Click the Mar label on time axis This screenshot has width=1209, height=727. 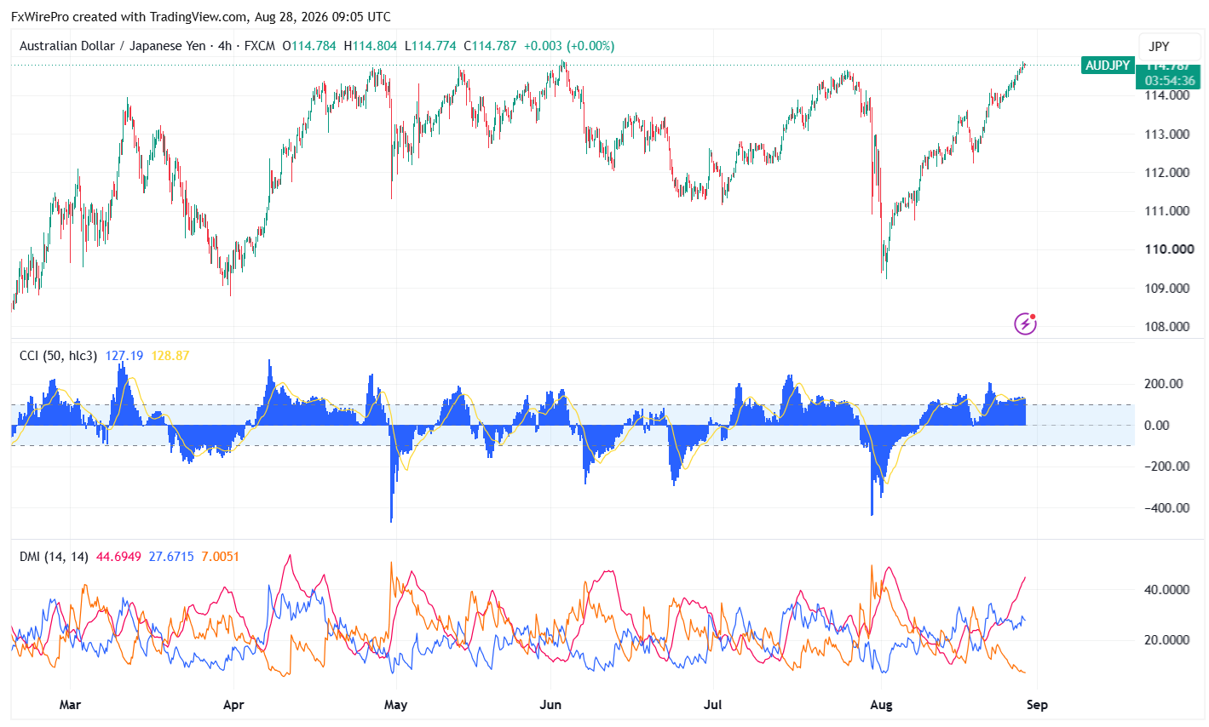click(x=70, y=705)
